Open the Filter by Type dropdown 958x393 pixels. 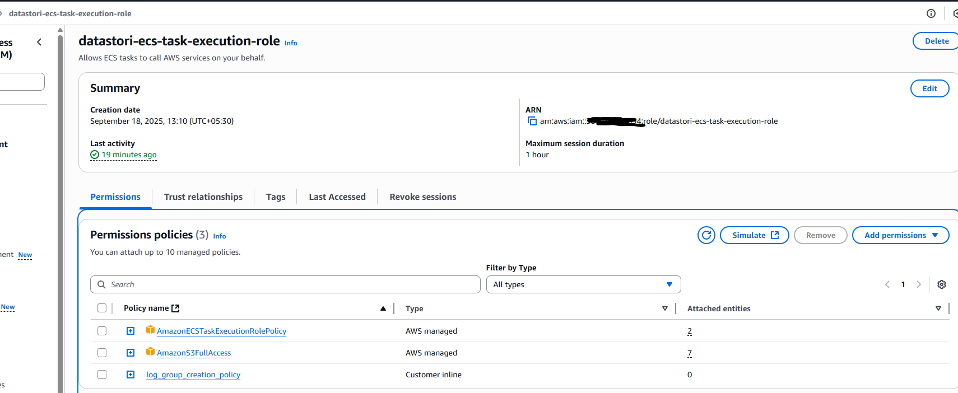pos(583,284)
